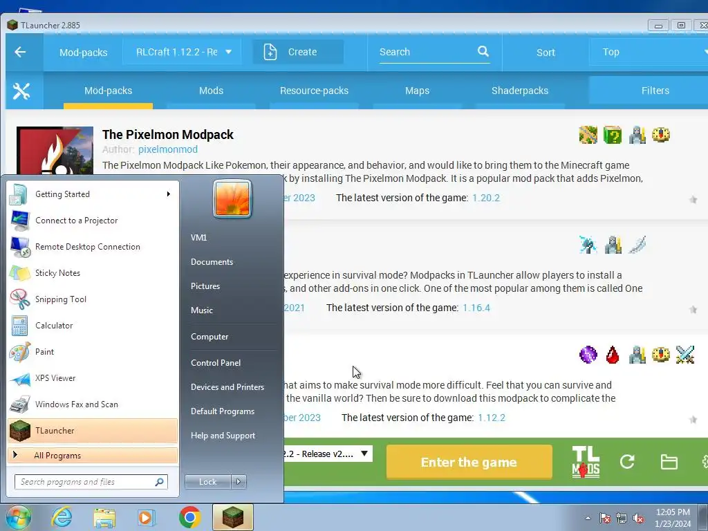Screen dimensions: 708x531
Task: Favorite the Pixelmon Modpack with its star
Action: click(x=693, y=200)
